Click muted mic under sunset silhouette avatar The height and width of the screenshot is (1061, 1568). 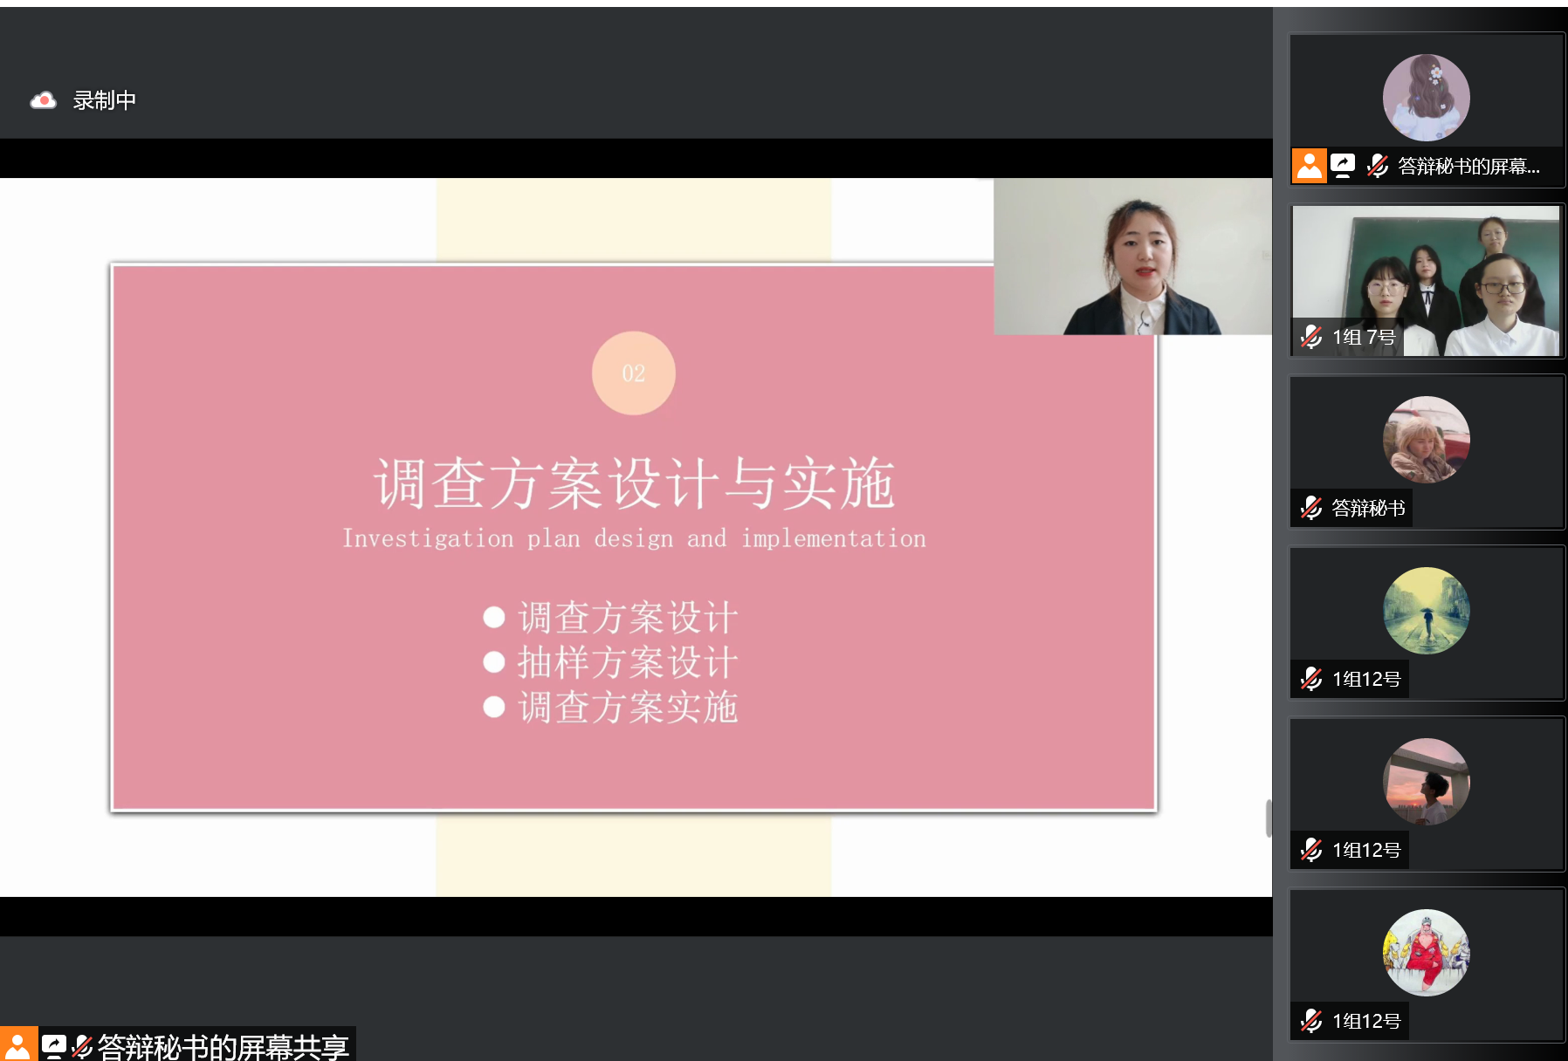[x=1310, y=850]
